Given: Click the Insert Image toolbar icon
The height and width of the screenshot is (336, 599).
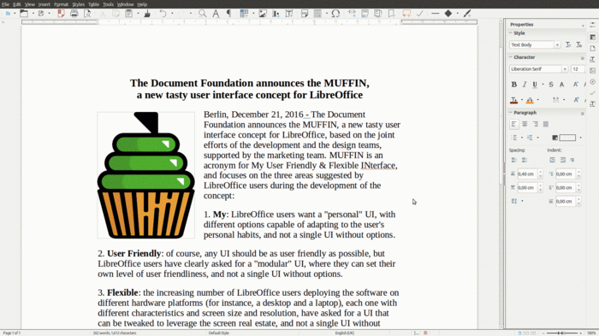Looking at the screenshot, I should [x=263, y=14].
